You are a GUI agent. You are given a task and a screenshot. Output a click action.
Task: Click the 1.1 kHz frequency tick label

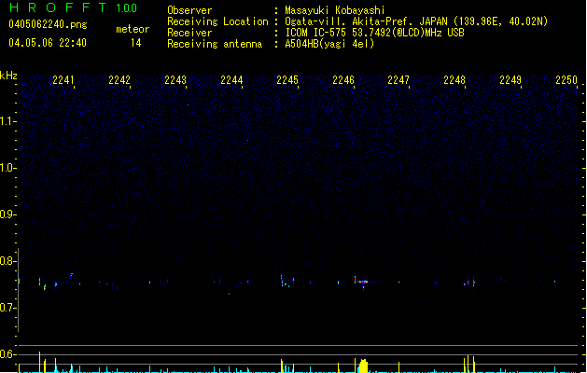tap(7, 121)
